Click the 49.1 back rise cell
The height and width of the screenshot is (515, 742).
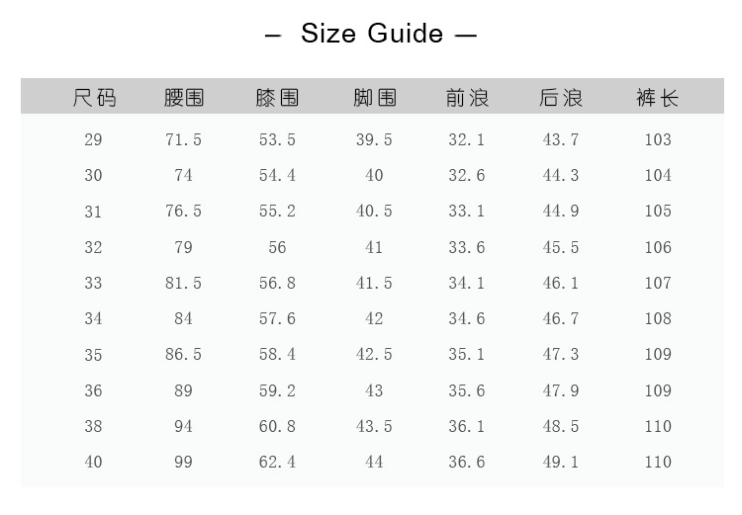click(x=561, y=463)
